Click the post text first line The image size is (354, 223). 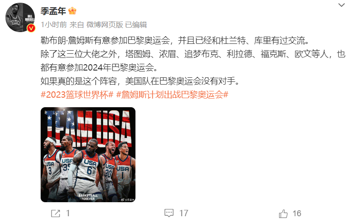click(175, 41)
